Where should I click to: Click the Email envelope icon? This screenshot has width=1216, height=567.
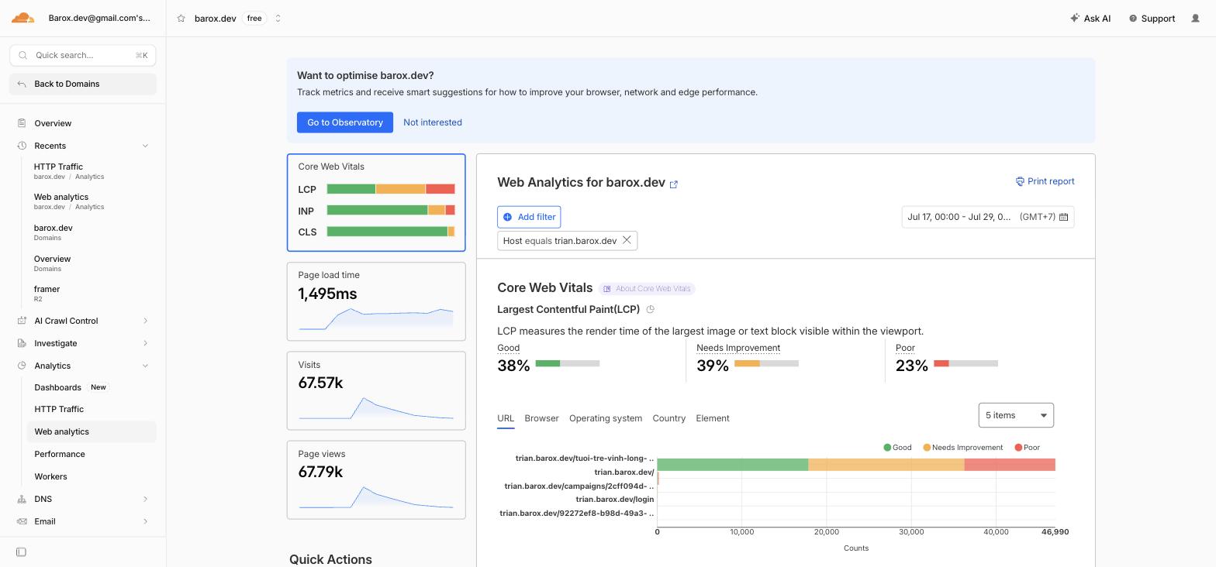pyautogui.click(x=22, y=521)
